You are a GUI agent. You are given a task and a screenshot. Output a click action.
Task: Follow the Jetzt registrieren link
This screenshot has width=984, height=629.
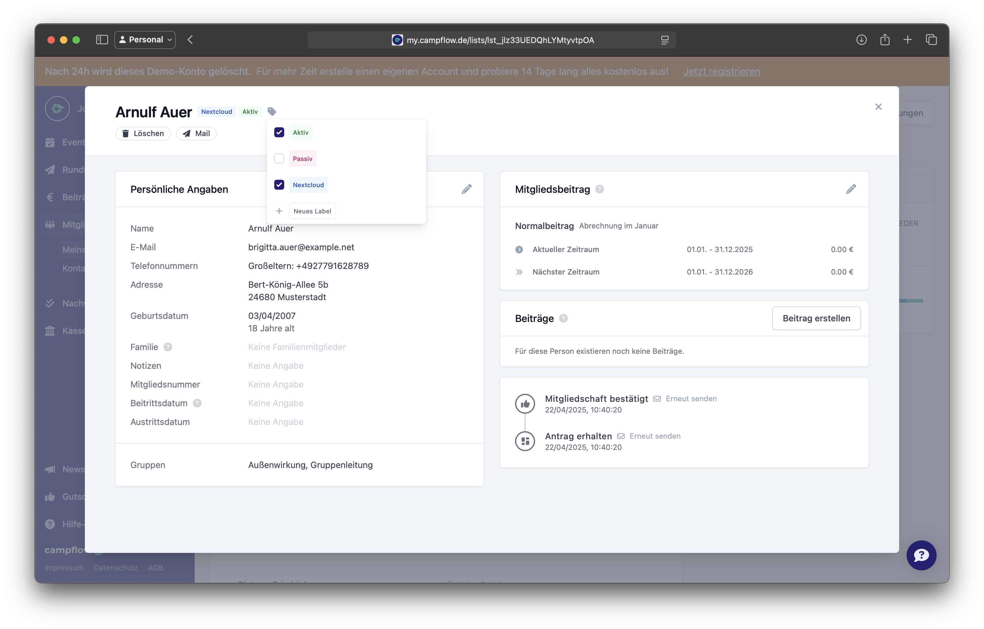(722, 71)
